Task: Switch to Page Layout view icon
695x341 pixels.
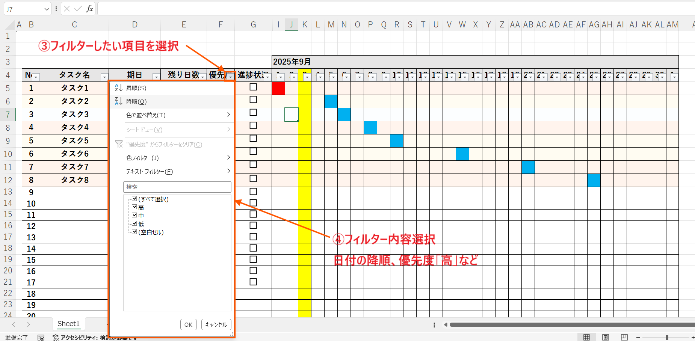Action: 606,337
